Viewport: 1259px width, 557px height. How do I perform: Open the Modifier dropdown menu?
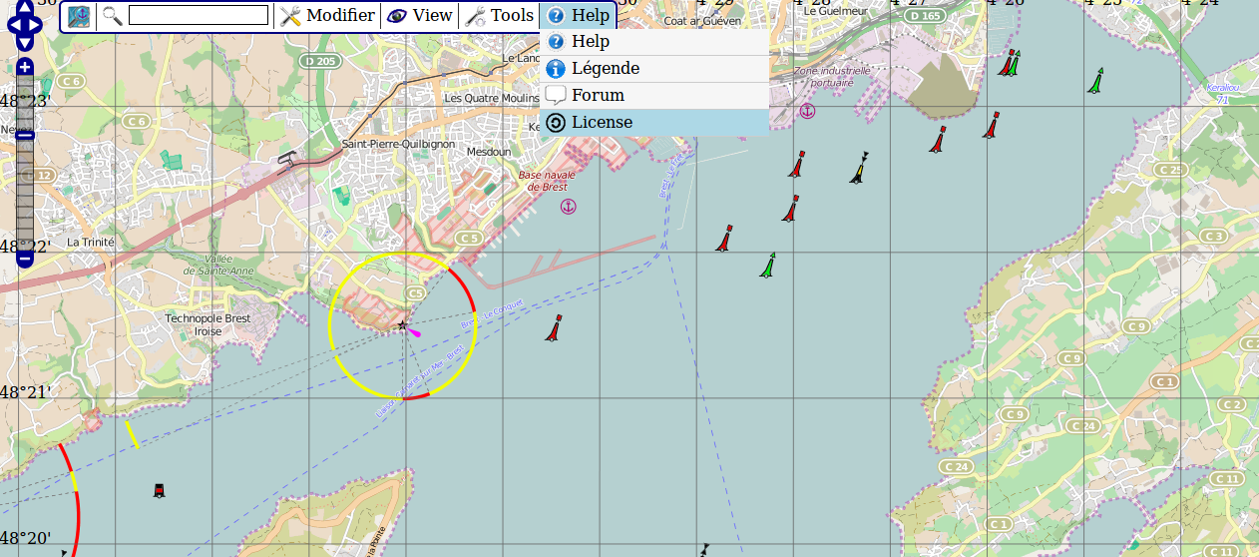(x=327, y=16)
